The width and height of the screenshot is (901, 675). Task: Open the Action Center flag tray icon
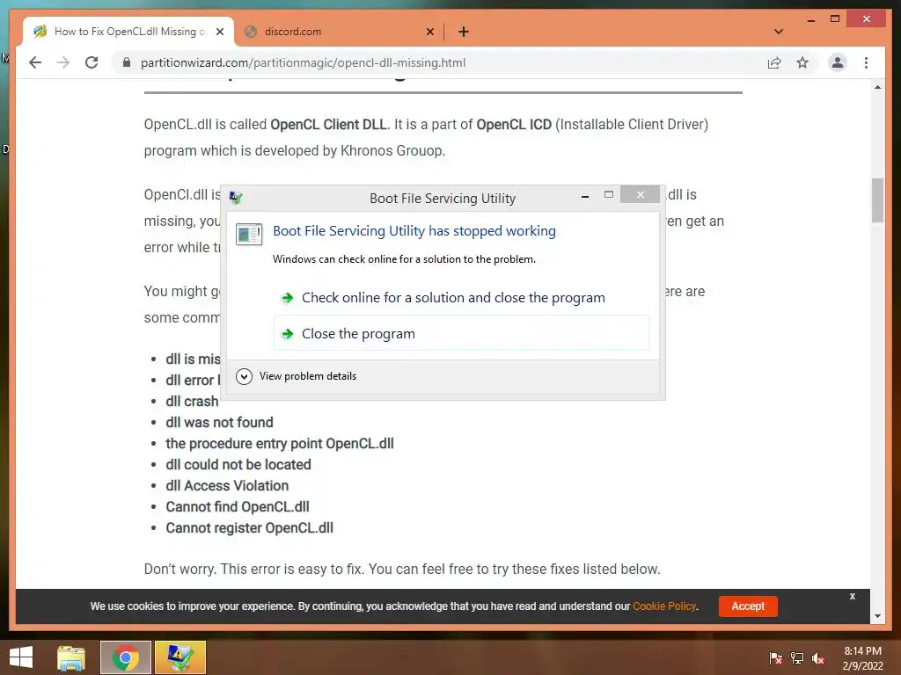(x=775, y=657)
